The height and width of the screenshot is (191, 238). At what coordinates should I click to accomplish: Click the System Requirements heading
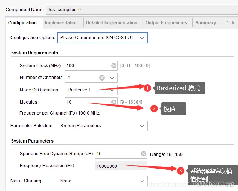(x=34, y=53)
